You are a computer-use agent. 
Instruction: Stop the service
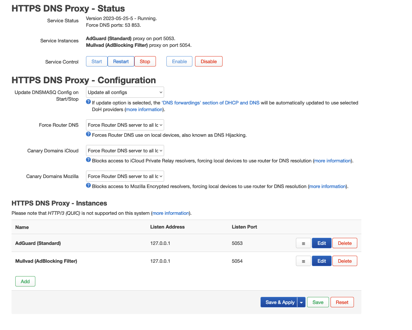tap(145, 61)
